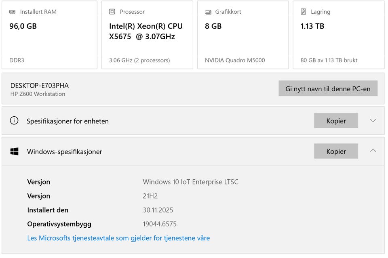Click the Prosessor CPU icon

112,12
